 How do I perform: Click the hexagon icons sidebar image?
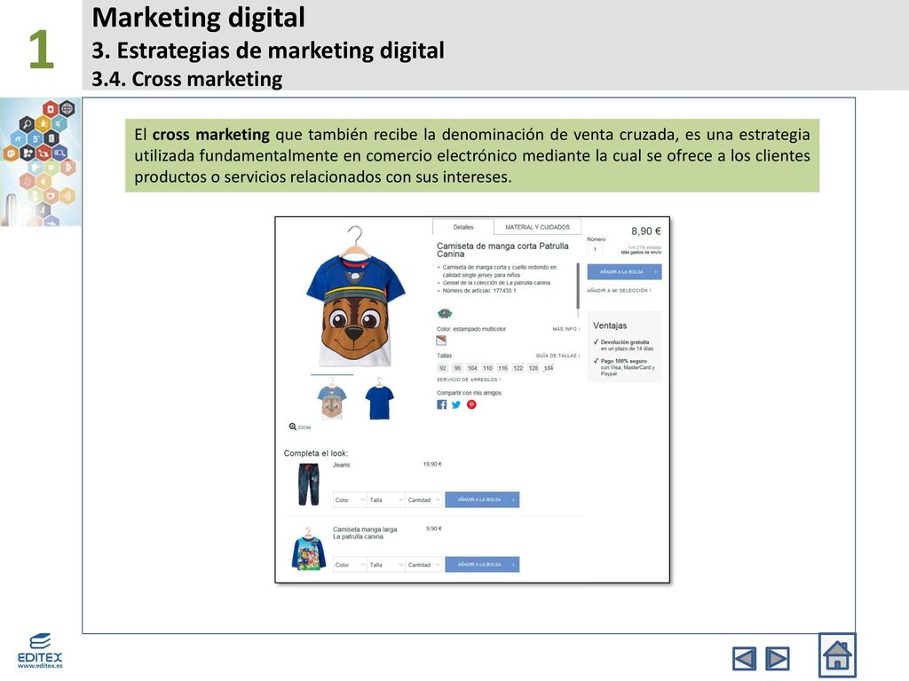(x=41, y=162)
